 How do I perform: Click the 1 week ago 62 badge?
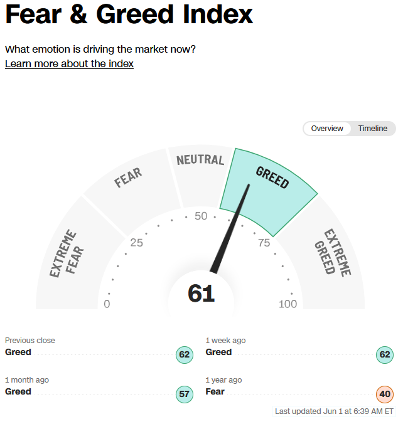coord(385,354)
